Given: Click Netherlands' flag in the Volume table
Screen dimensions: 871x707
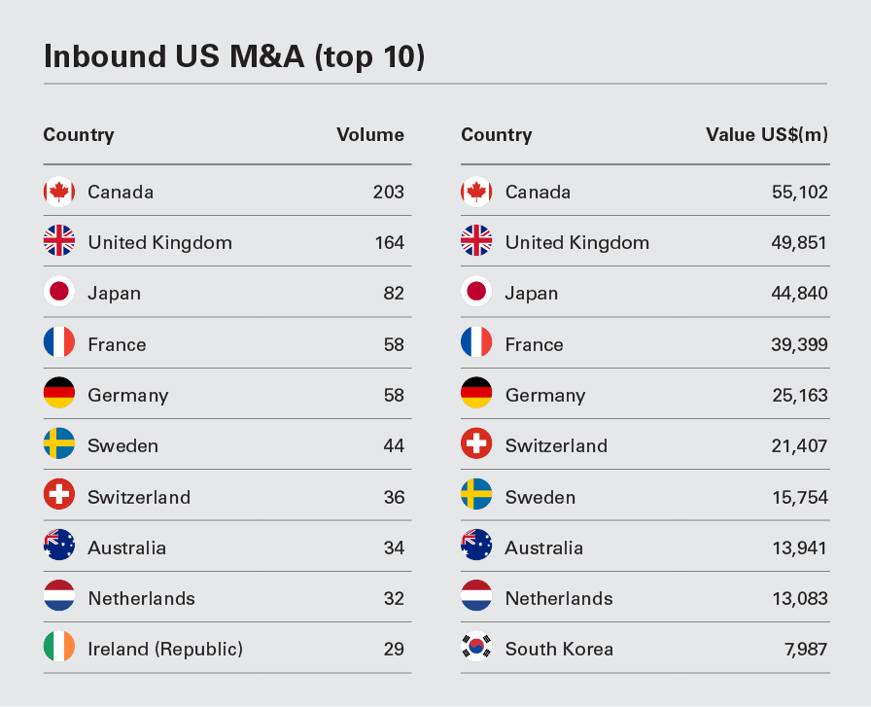Looking at the screenshot, I should (x=59, y=598).
